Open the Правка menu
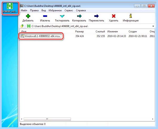158x129 pixels. coord(34,11)
